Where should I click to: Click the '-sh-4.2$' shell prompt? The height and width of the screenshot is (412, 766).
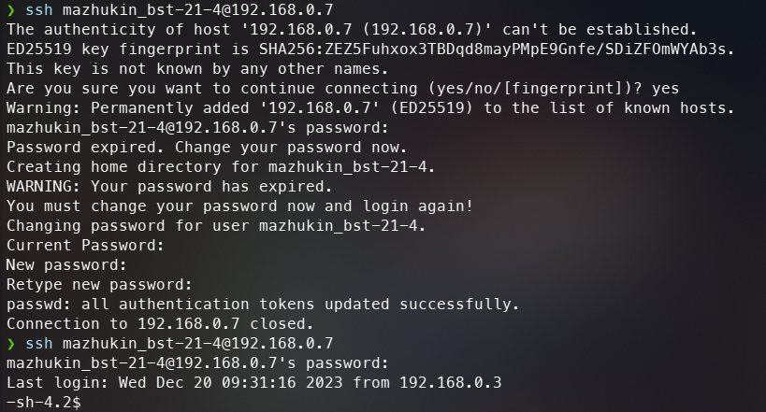pyautogui.click(x=43, y=403)
